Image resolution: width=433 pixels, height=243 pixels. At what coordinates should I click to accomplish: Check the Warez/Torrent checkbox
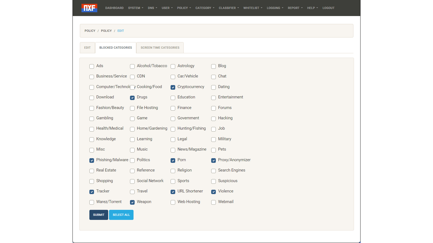tap(92, 202)
